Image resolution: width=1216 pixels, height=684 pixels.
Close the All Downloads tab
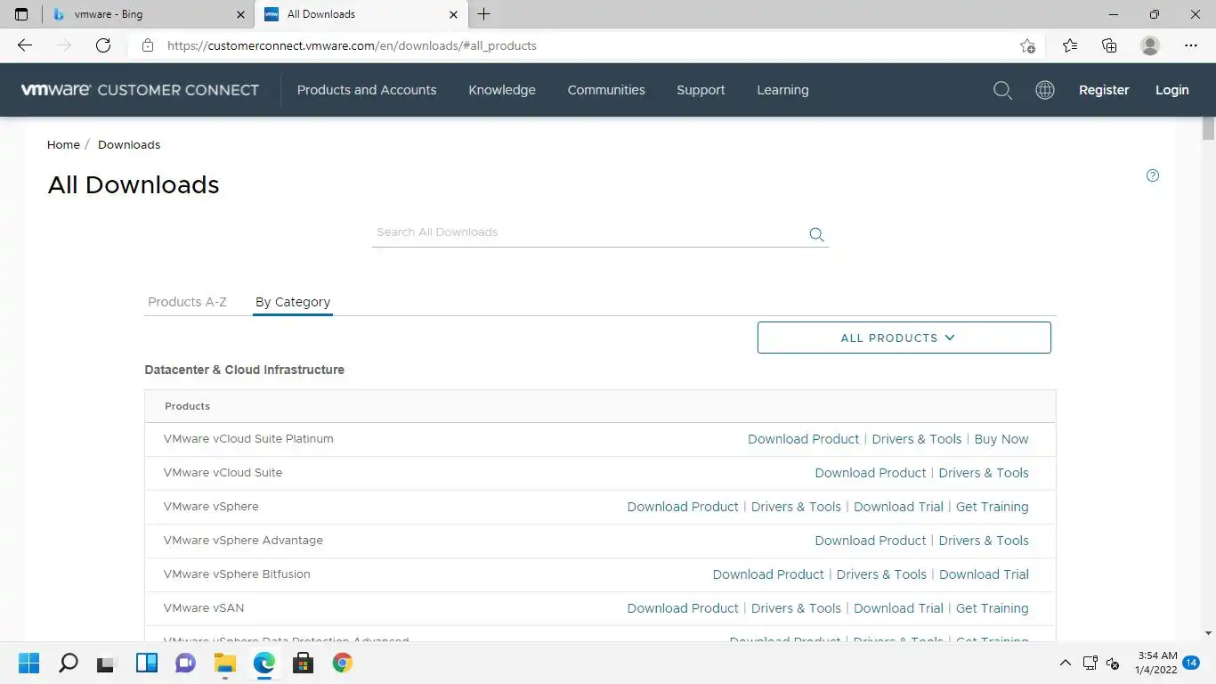tap(454, 14)
